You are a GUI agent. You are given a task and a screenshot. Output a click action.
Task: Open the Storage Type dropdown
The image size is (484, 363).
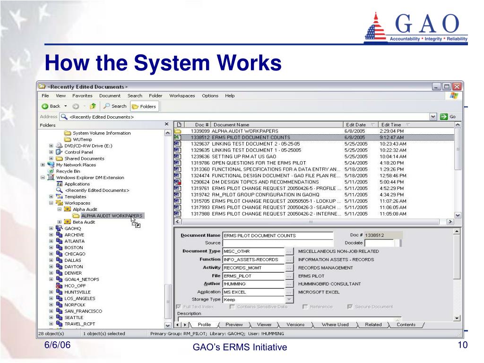tap(289, 299)
